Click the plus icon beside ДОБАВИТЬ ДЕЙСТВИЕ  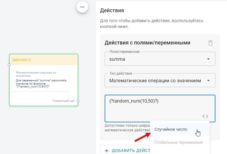(x=107, y=151)
